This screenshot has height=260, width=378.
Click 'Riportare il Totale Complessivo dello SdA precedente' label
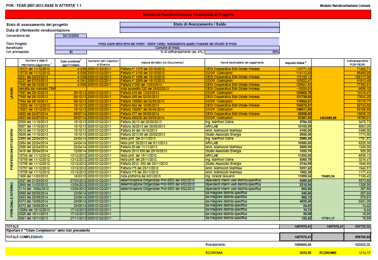48,231
